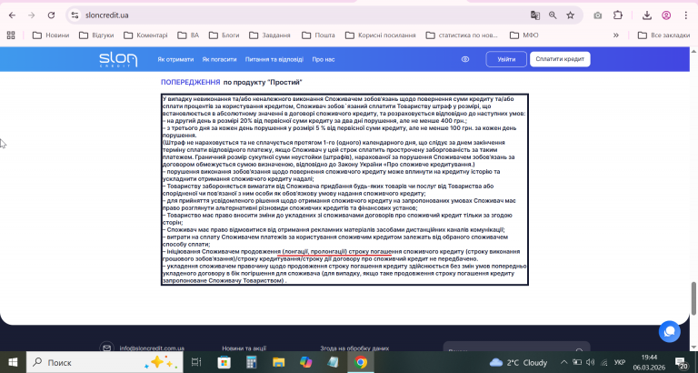
Task: Open the Як отримати menu item
Action: point(175,59)
